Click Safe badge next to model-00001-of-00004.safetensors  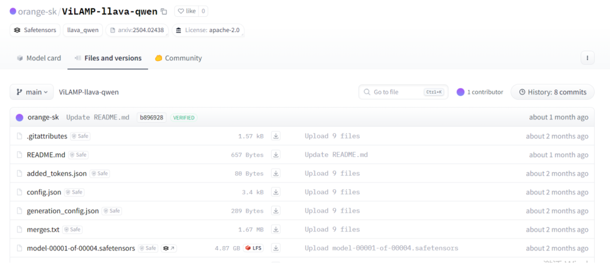148,248
